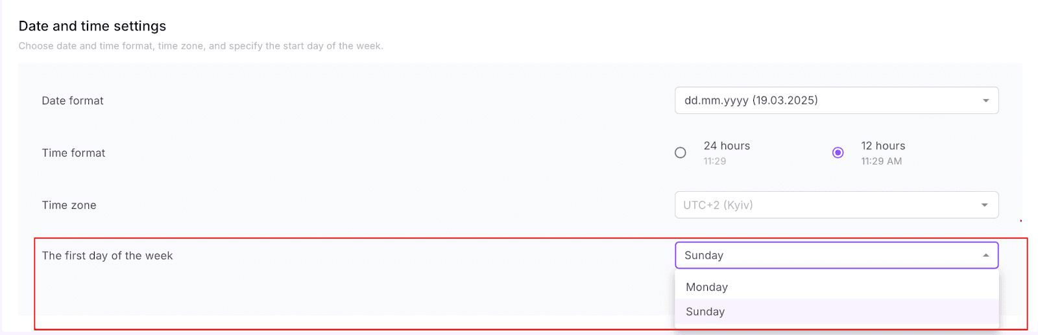
Task: Select the 12 hours radio button
Action: [x=838, y=153]
